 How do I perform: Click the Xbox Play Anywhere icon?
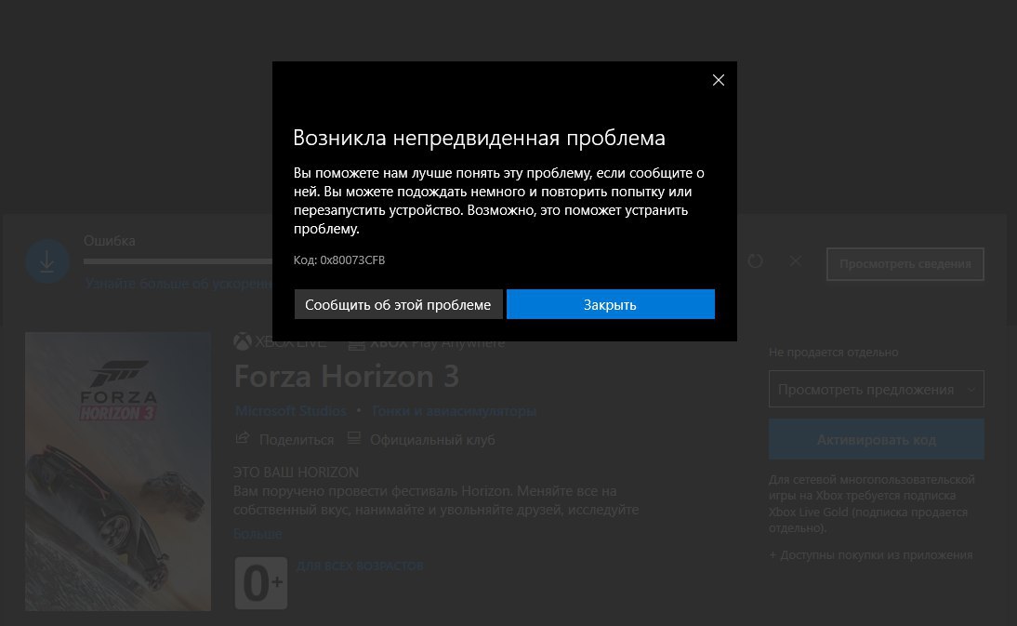click(x=356, y=342)
